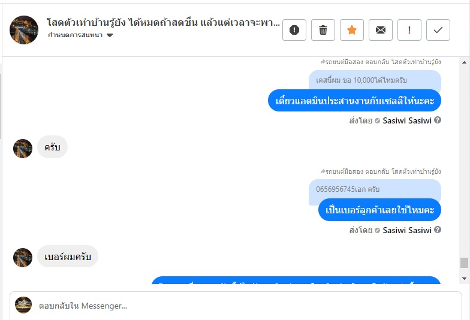Click the sender avatar beside ครับ message
The image size is (470, 320).
click(23, 149)
